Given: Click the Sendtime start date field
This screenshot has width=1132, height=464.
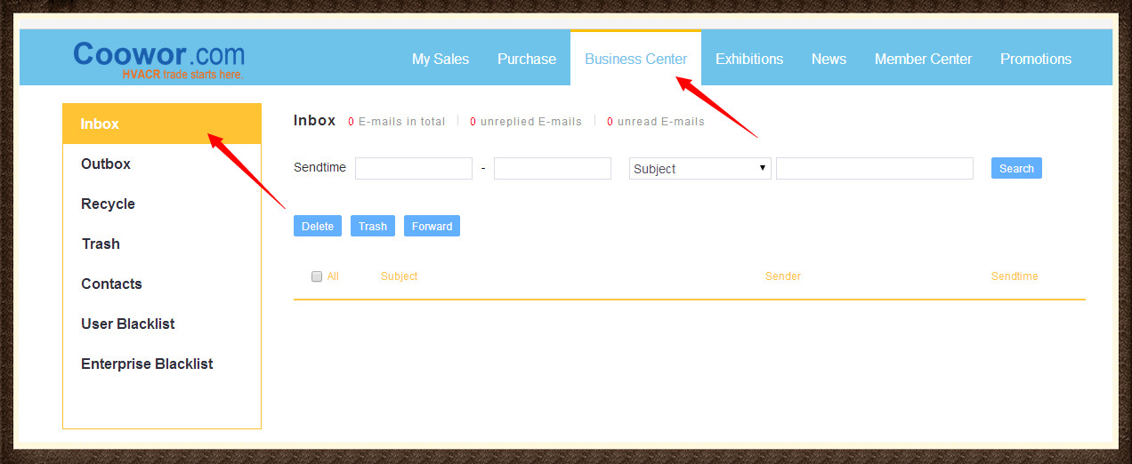Looking at the screenshot, I should (414, 169).
